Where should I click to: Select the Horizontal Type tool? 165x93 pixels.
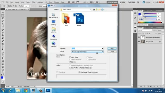pos(3,56)
